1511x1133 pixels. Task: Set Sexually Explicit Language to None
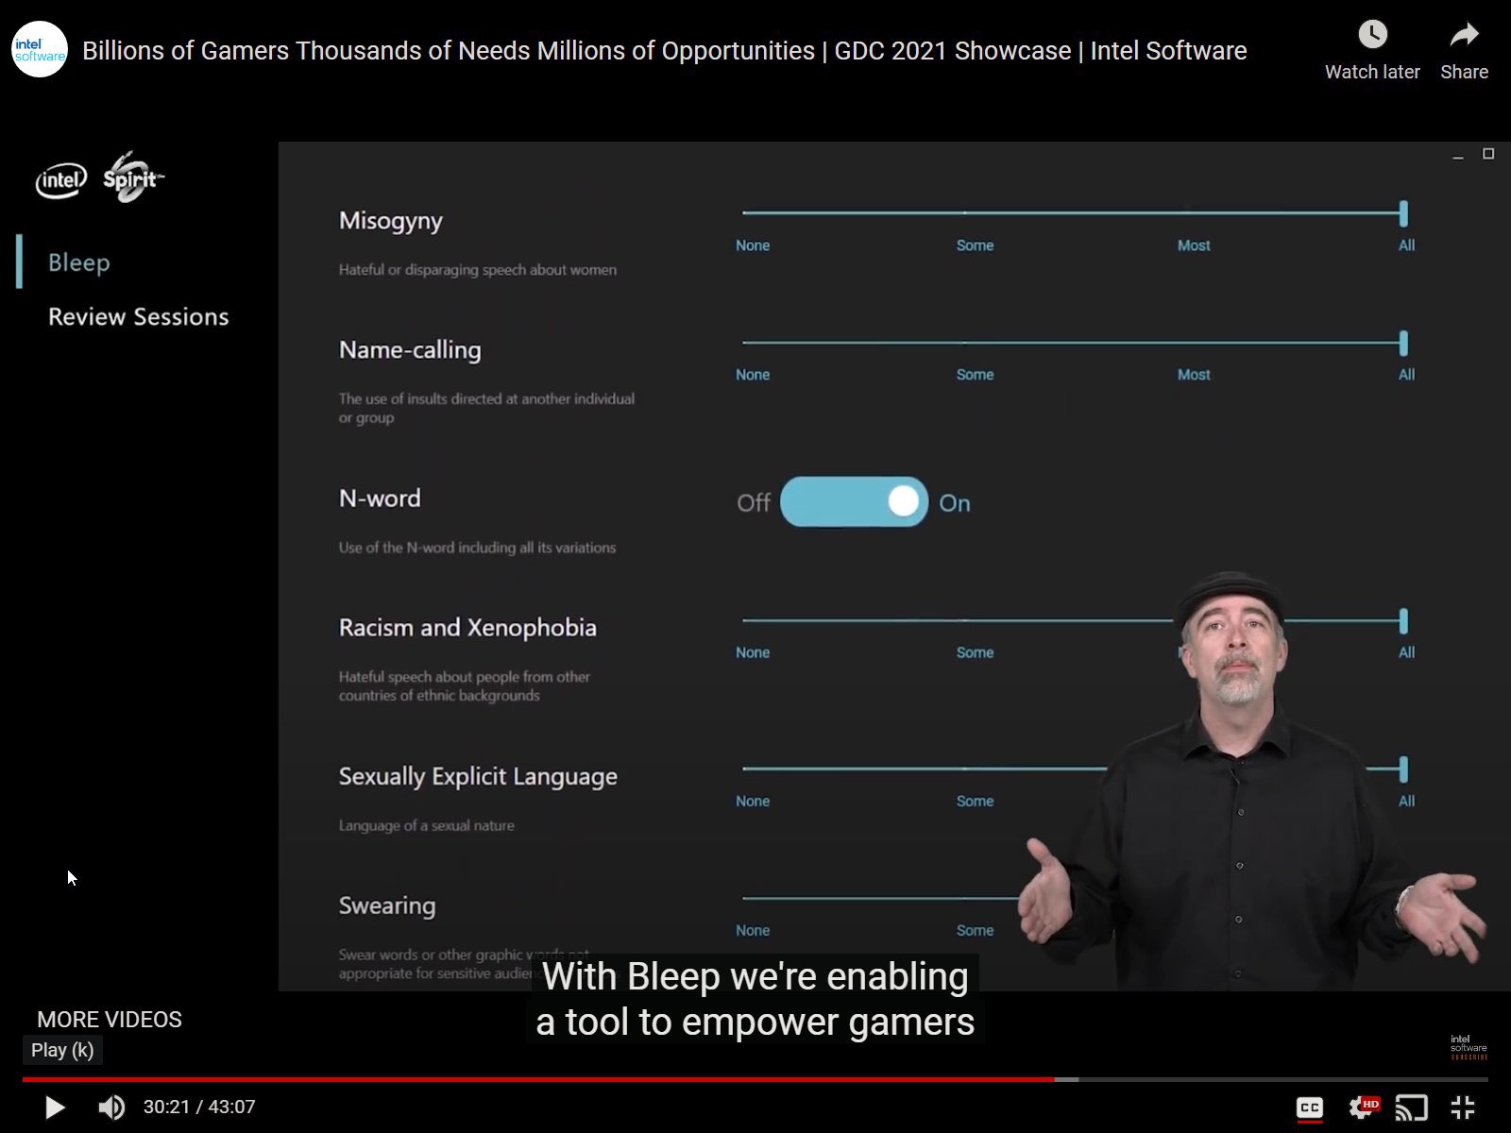pyautogui.click(x=753, y=802)
